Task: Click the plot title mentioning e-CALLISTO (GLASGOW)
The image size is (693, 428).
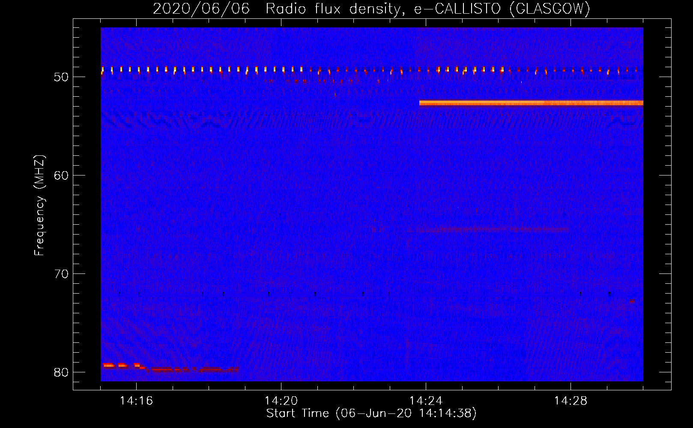Action: [x=371, y=9]
